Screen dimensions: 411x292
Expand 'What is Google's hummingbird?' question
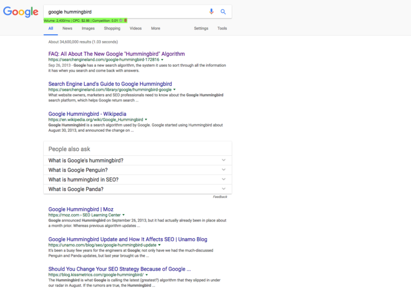[x=138, y=161]
